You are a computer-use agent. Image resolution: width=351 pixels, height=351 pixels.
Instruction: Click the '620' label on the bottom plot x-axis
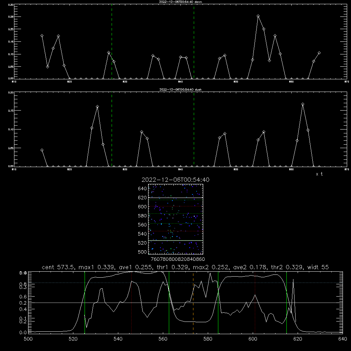coord(298,339)
